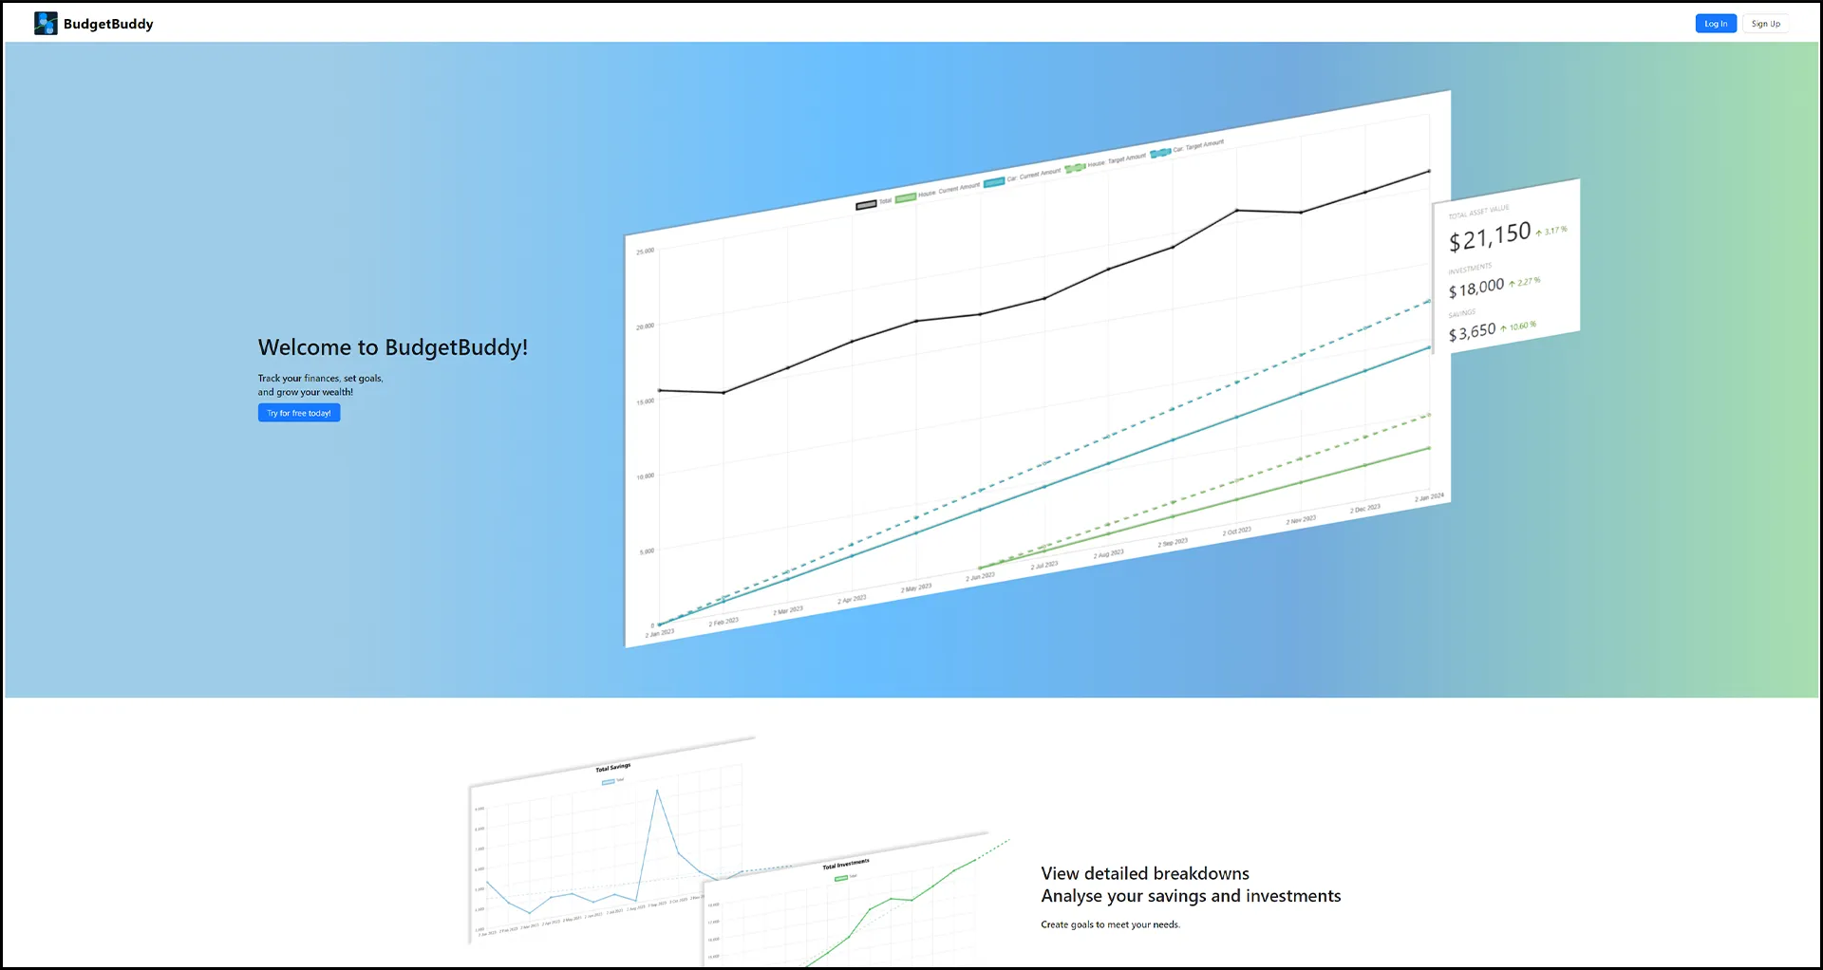Click the large goals line chart image
The image size is (1823, 970).
pyautogui.click(x=1037, y=370)
